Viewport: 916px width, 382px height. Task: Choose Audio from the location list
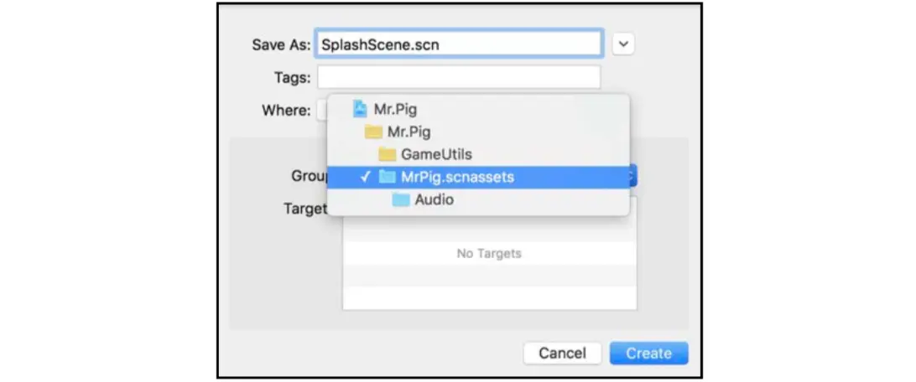coord(434,199)
